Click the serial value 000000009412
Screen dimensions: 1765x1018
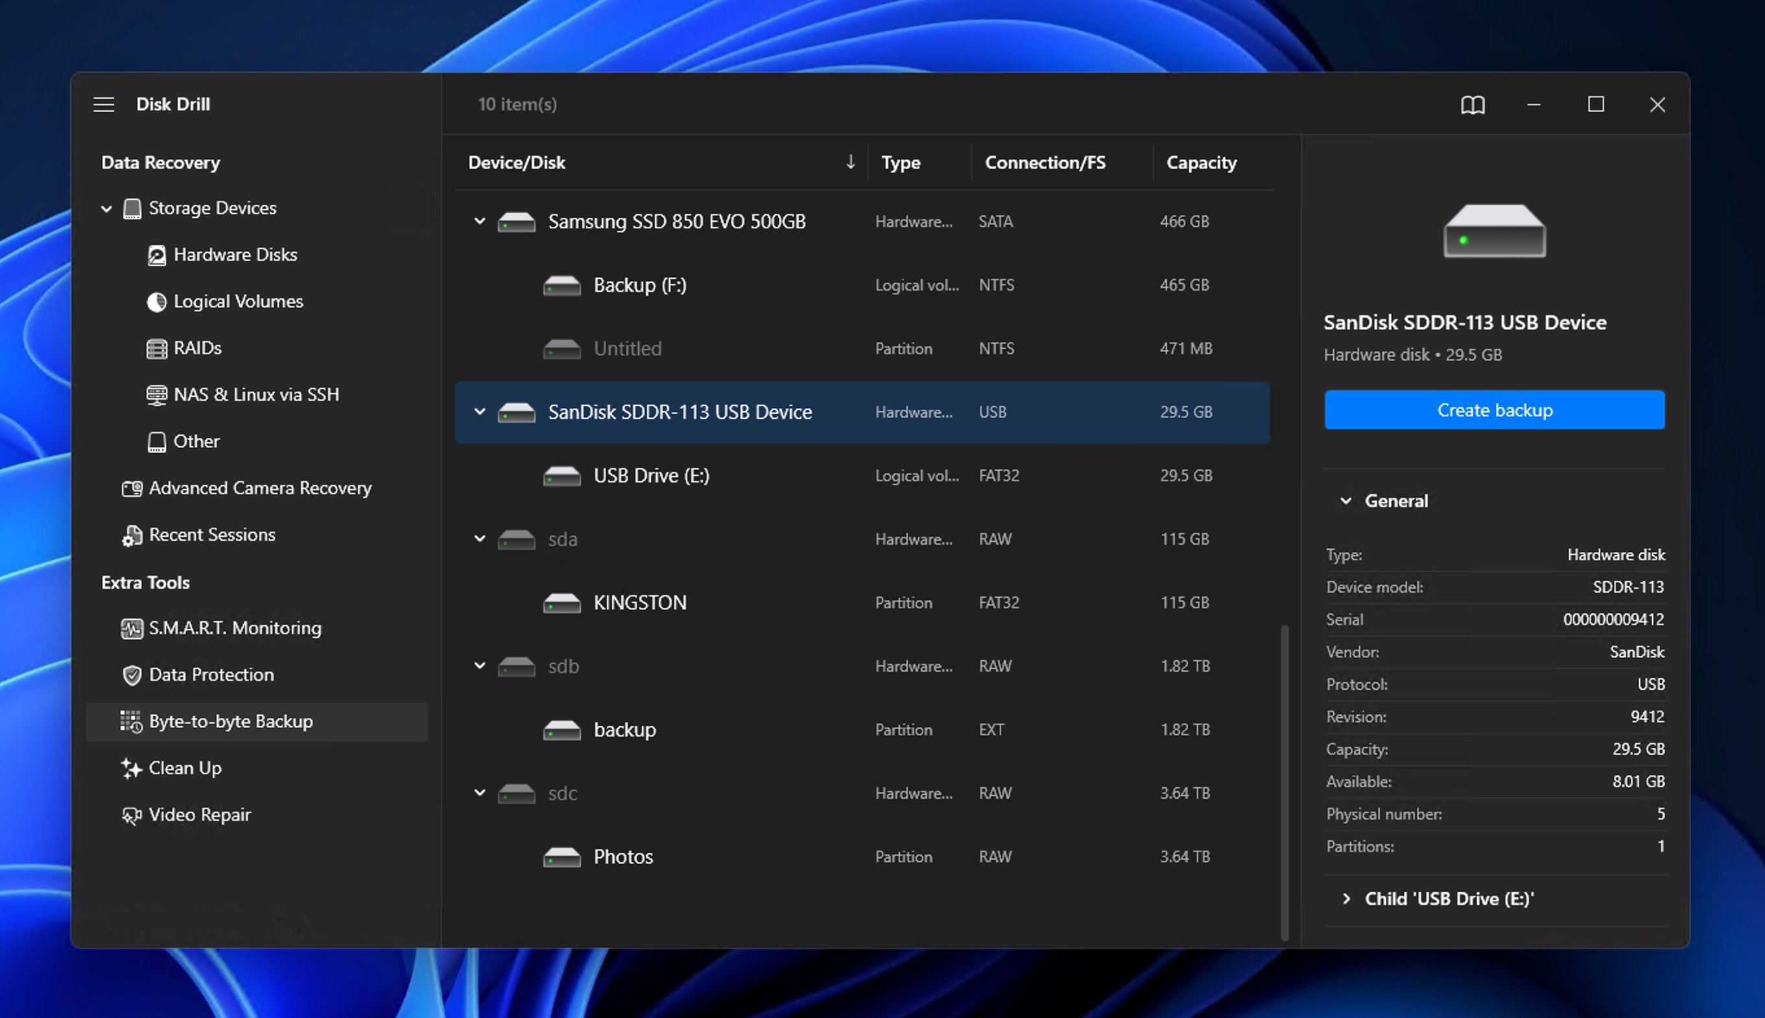(x=1613, y=619)
